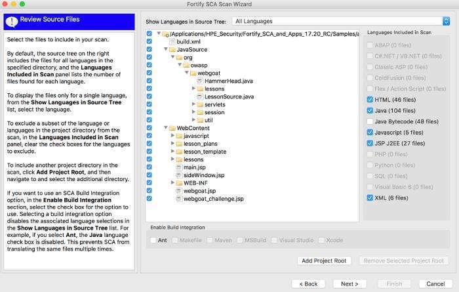Click the lesson_plans folder icon
Viewport: 459px width, 292px height.
point(180,144)
